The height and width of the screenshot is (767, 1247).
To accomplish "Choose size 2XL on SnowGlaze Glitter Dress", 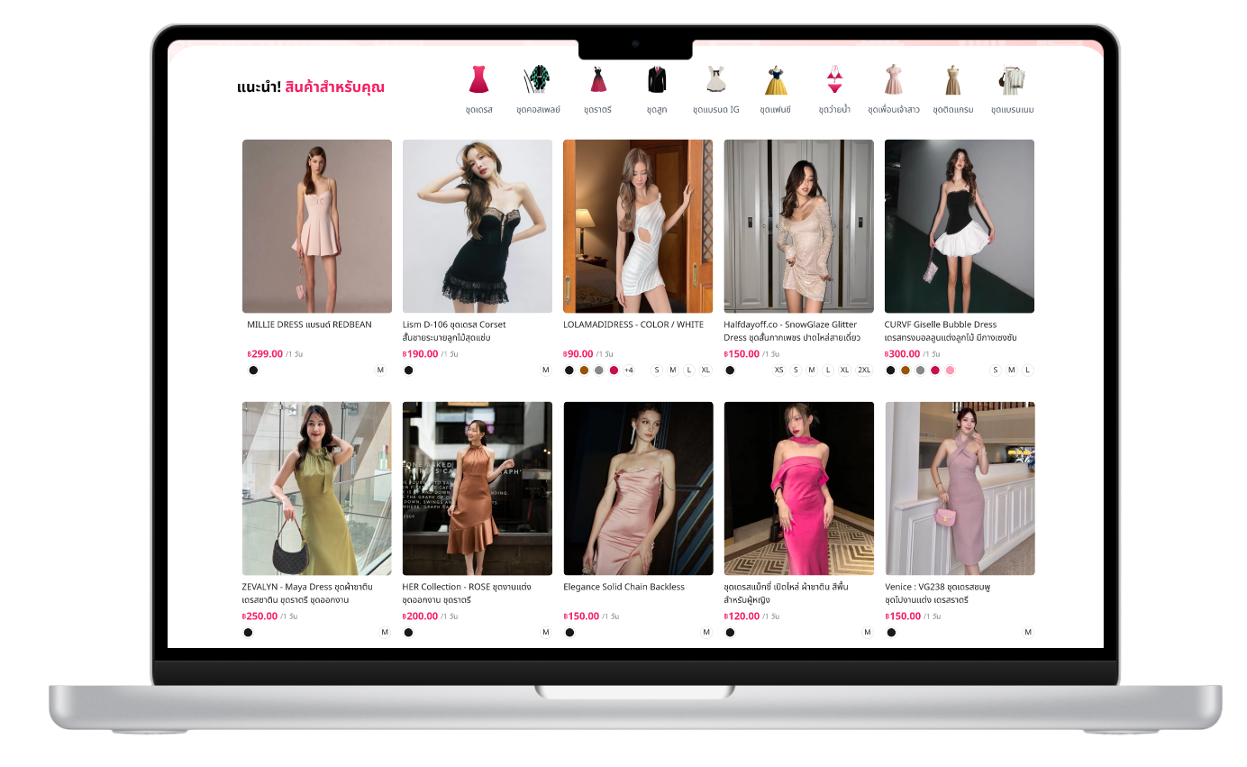I will coord(864,370).
